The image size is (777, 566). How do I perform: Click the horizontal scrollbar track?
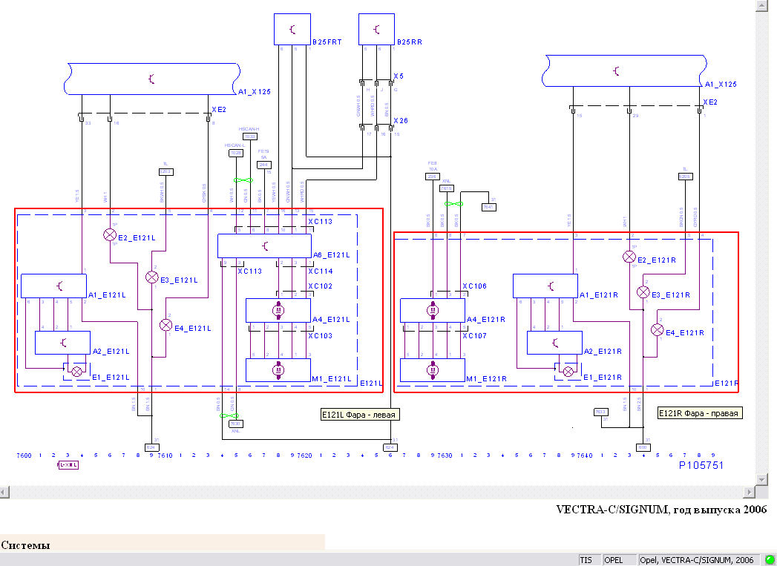pyautogui.click(x=376, y=492)
